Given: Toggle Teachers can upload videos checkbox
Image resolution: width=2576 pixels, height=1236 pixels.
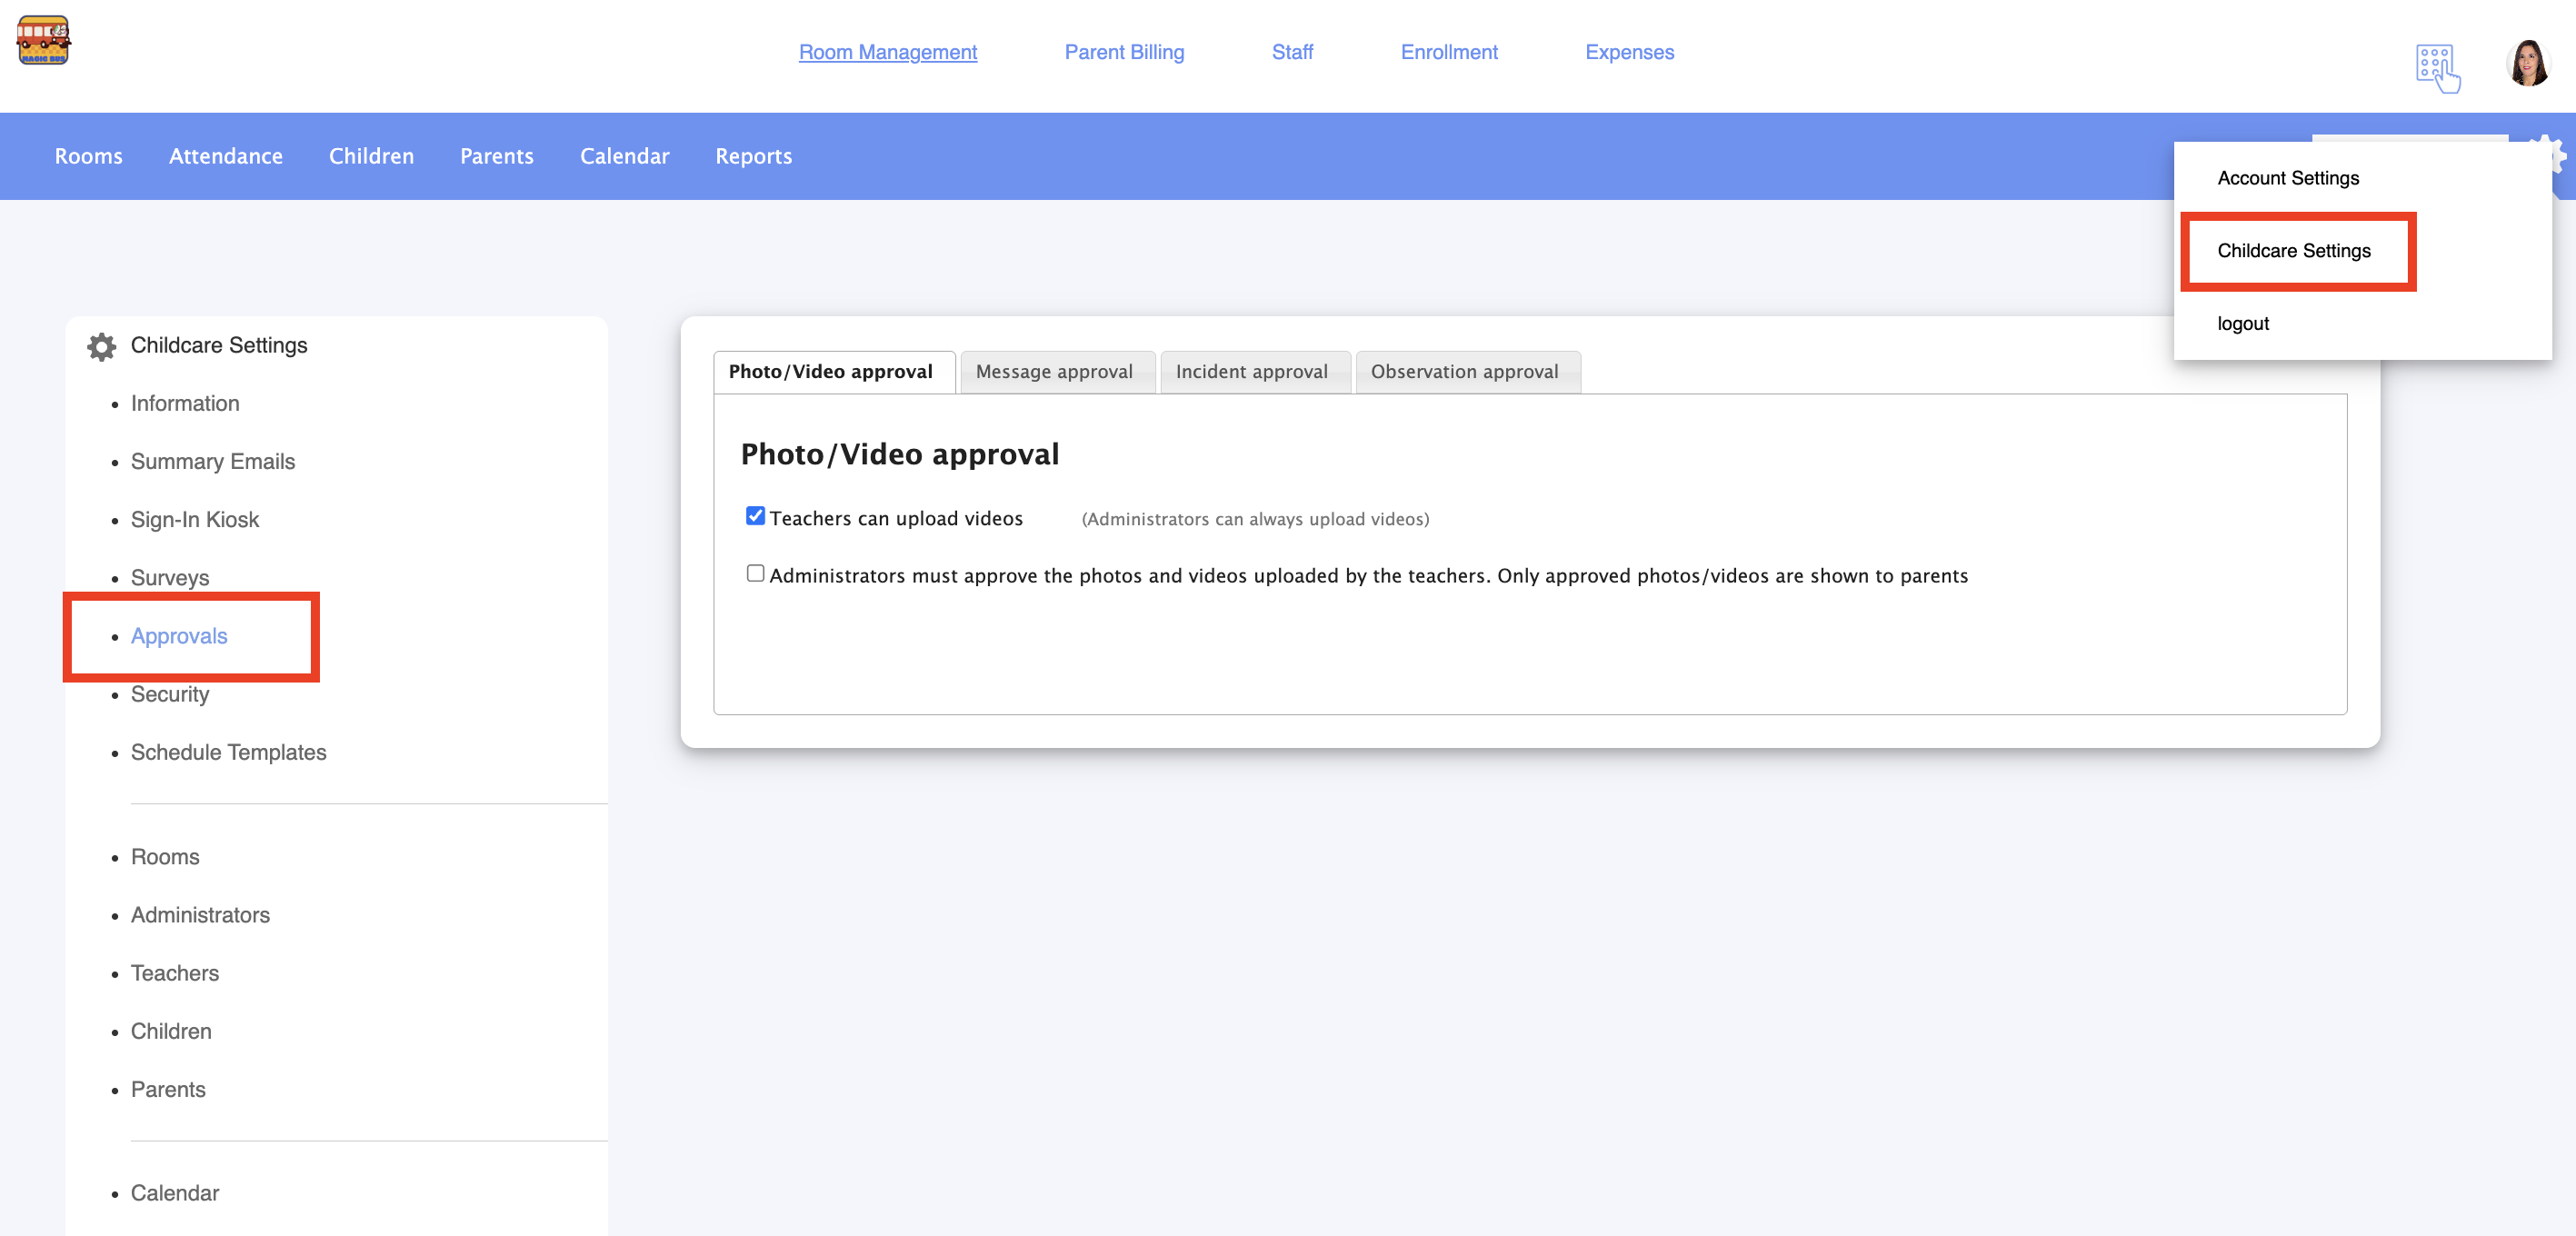Looking at the screenshot, I should (755, 516).
